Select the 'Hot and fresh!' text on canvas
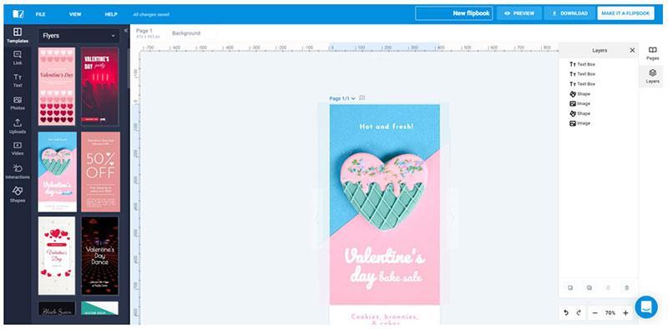 coord(386,127)
